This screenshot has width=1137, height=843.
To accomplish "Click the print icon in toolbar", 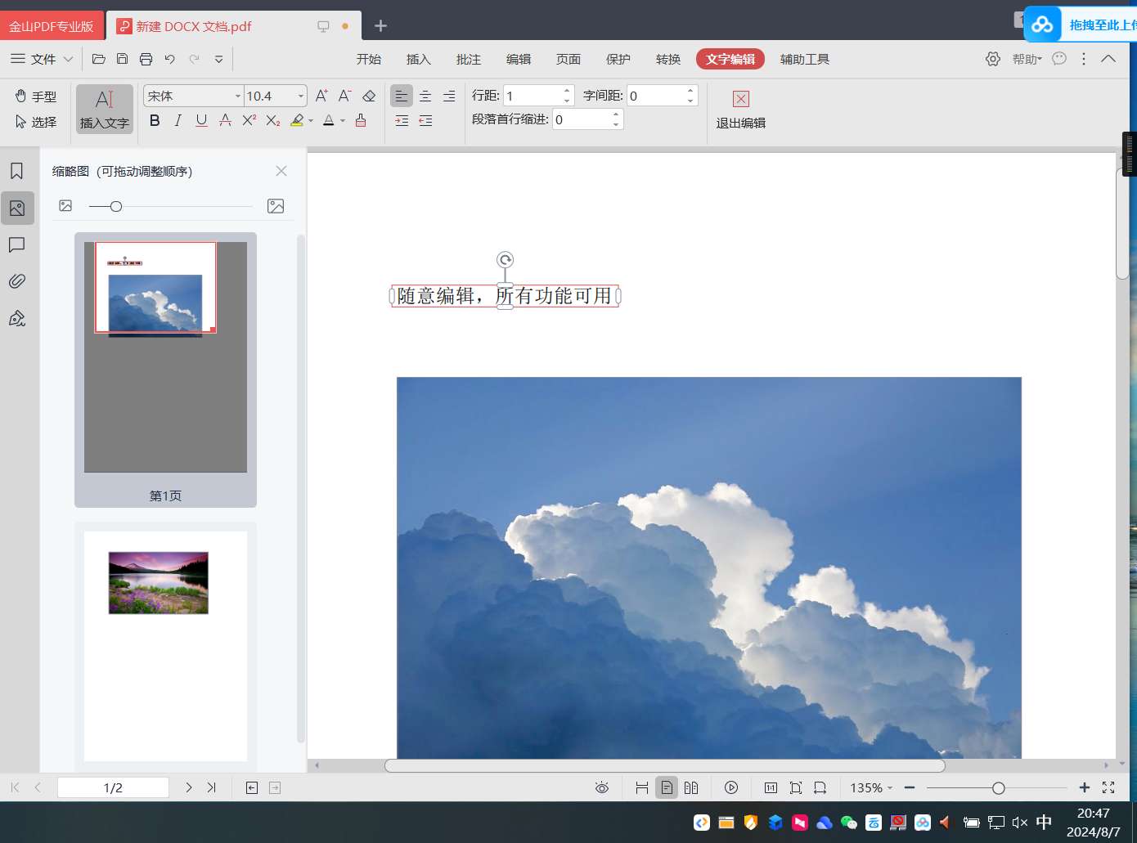I will (x=146, y=59).
